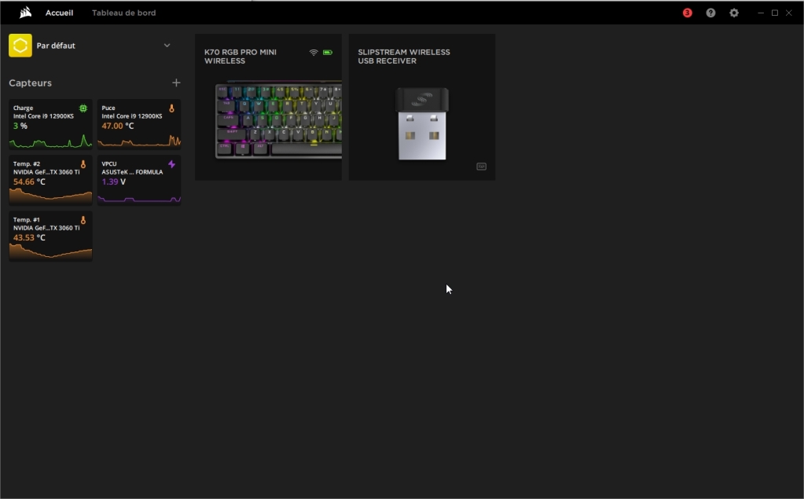Select the Charge Intel Core i9 sensor card
The image size is (804, 499).
[x=51, y=124]
